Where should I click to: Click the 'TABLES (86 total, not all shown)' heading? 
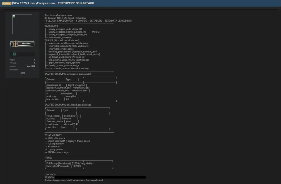pyautogui.click(x=62, y=40)
